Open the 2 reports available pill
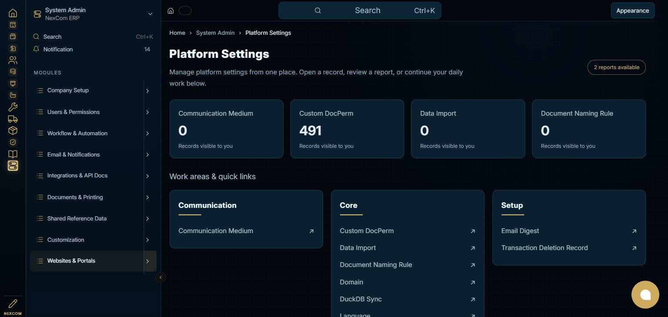 [616, 67]
